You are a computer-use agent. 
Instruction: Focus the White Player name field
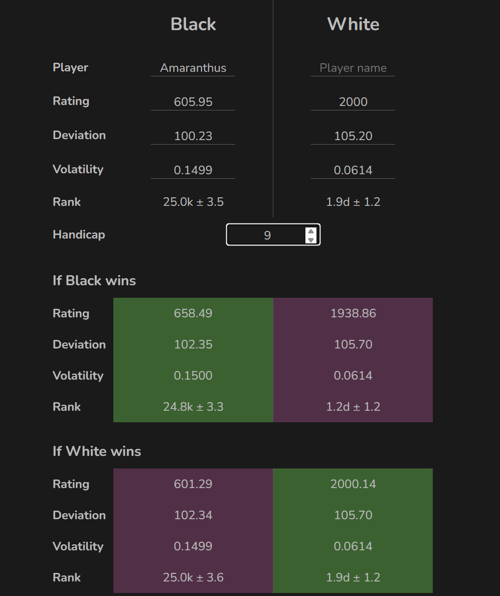tap(353, 68)
